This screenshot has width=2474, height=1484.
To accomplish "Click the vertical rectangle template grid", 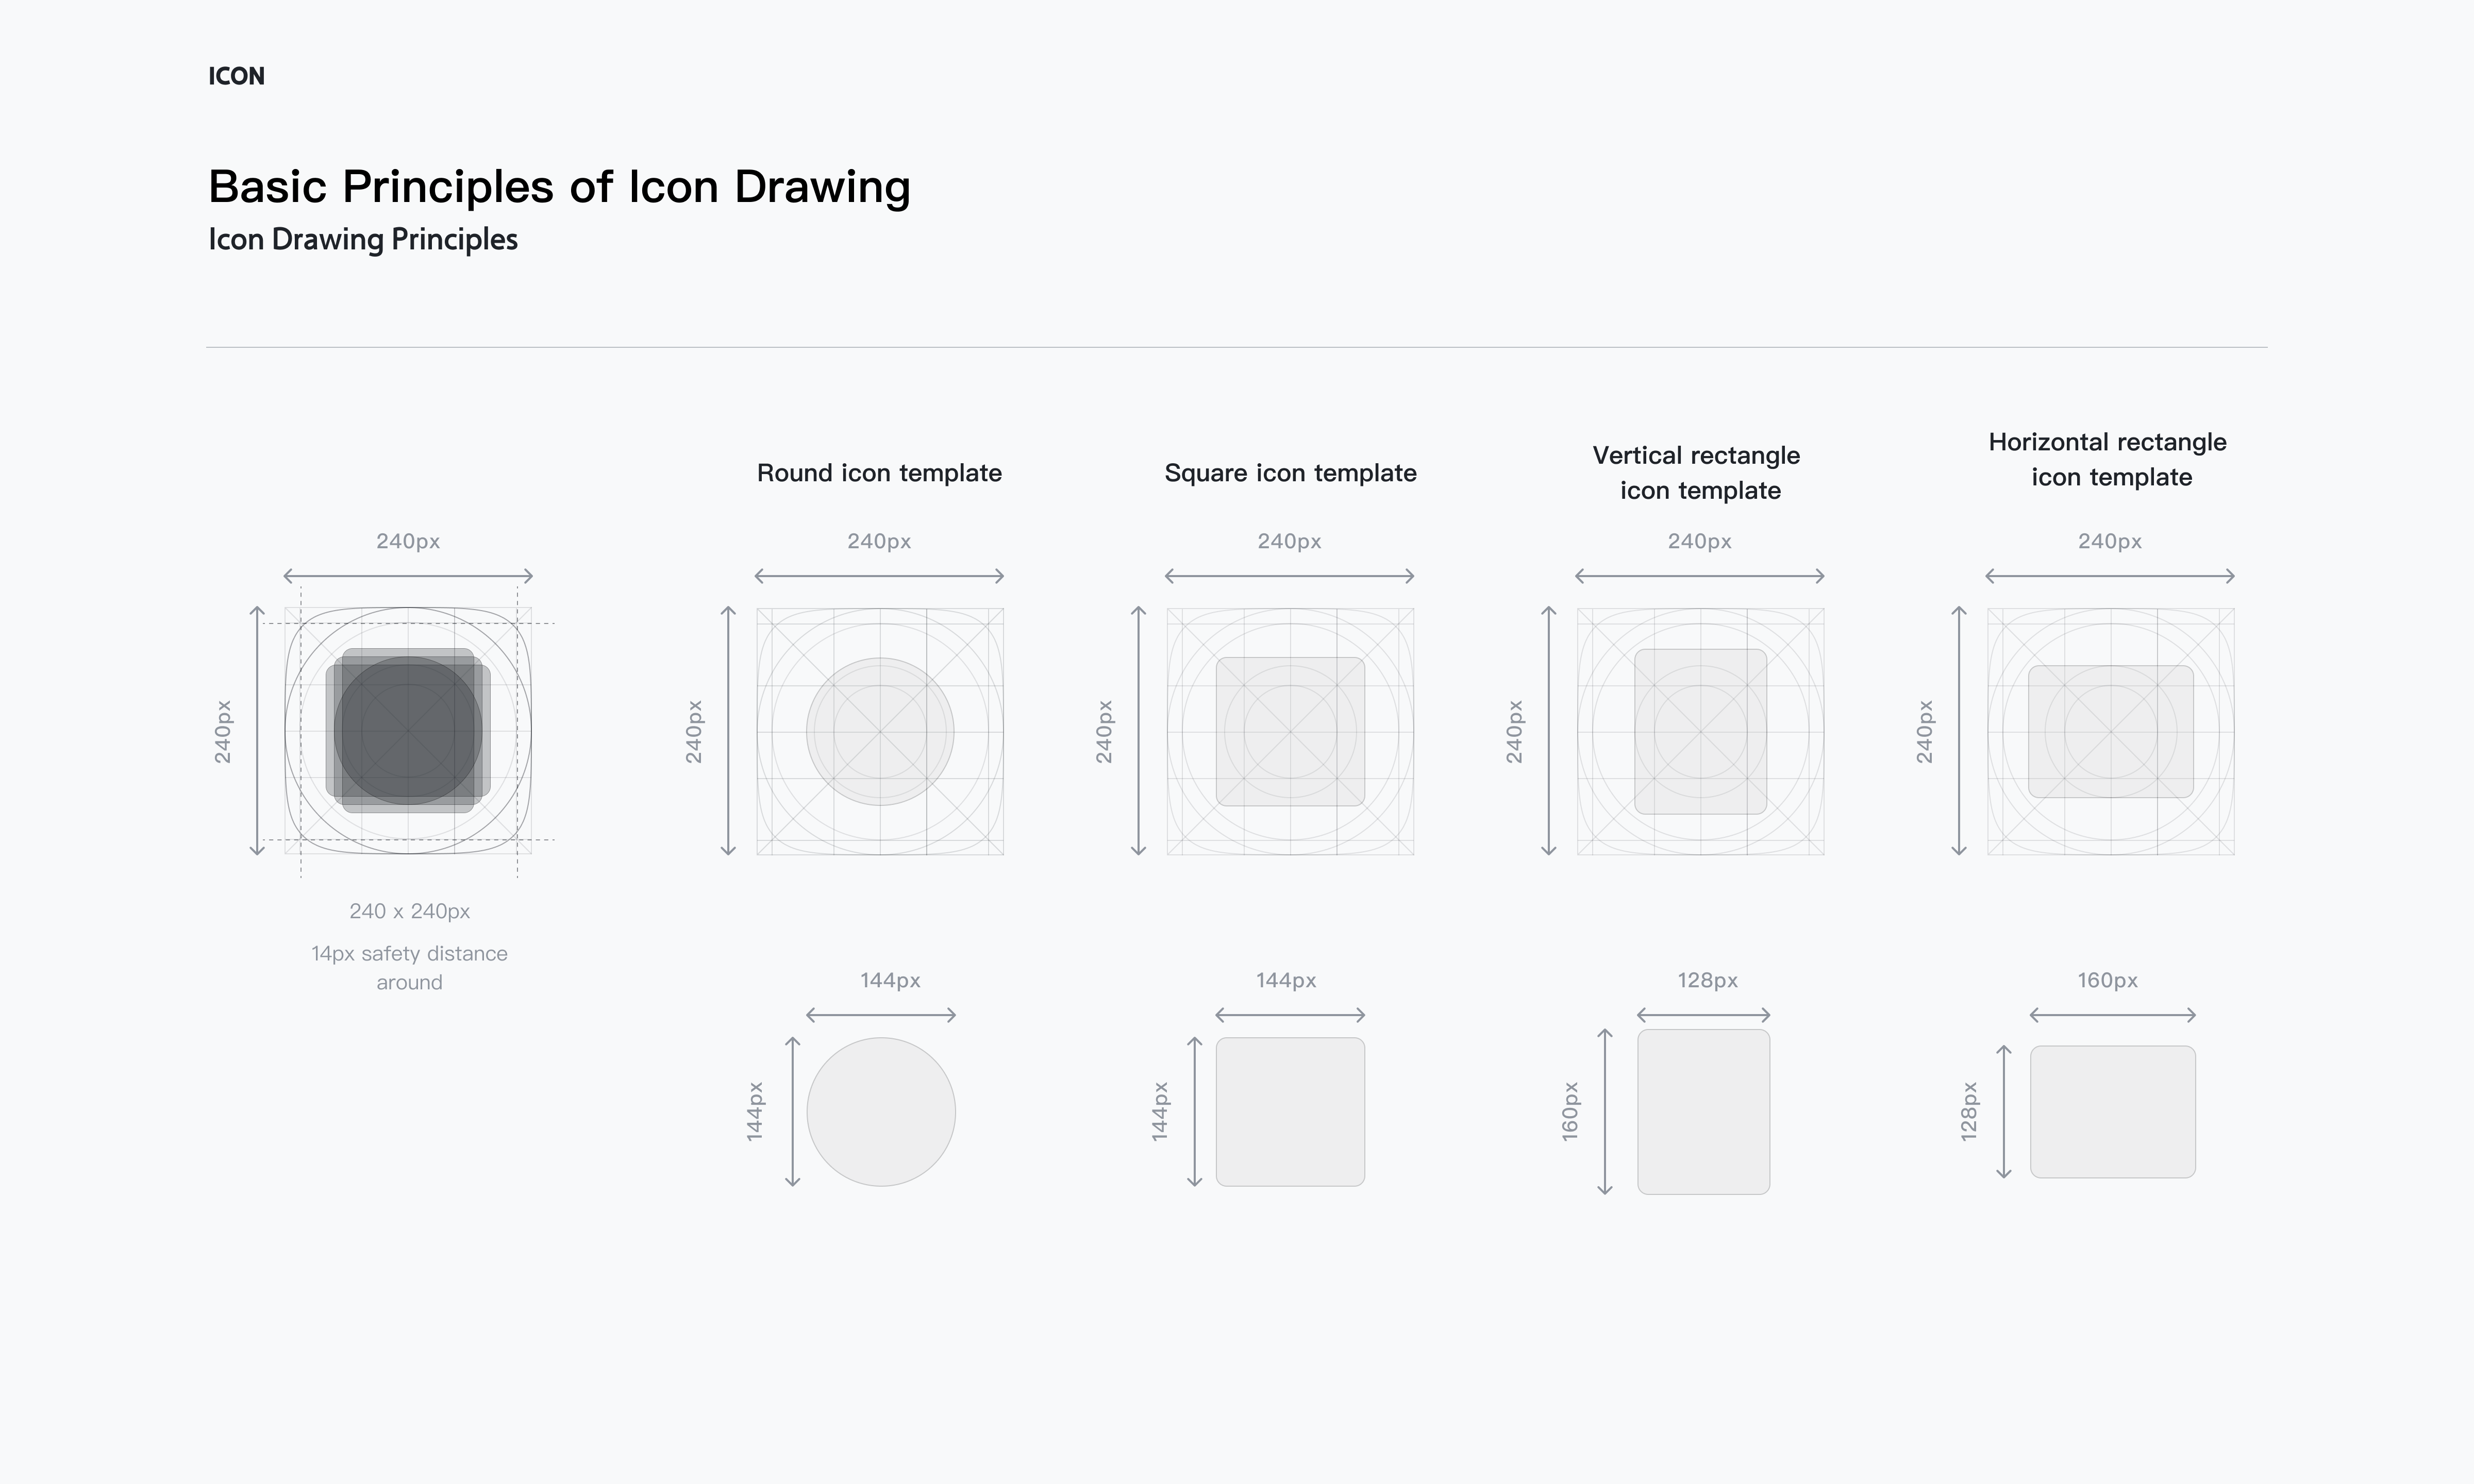I will pyautogui.click(x=1700, y=731).
